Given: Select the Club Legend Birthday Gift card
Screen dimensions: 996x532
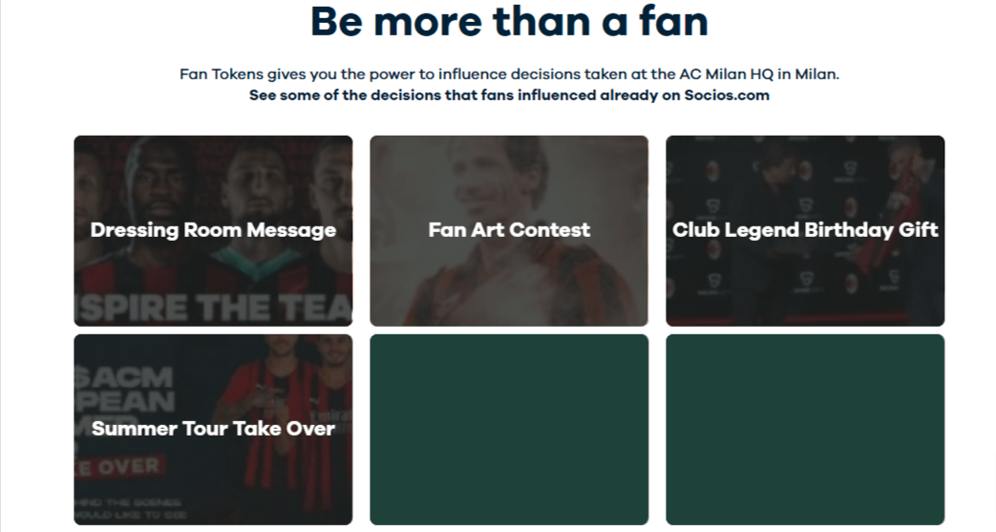Looking at the screenshot, I should pyautogui.click(x=805, y=231).
